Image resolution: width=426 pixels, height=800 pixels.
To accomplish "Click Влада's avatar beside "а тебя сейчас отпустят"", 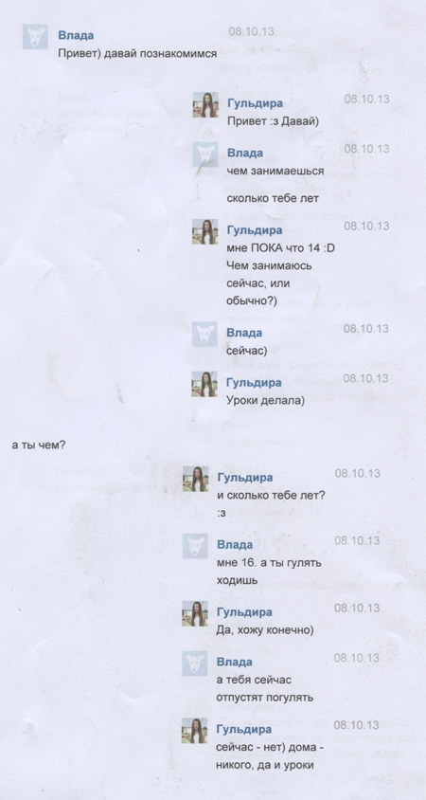I will 195,664.
